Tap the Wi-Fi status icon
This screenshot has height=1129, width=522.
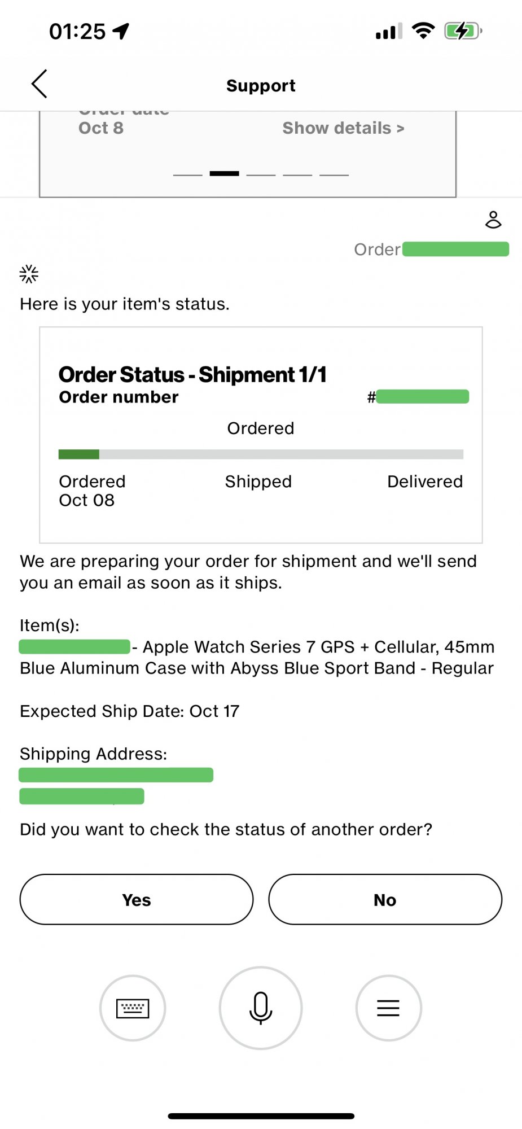(423, 30)
